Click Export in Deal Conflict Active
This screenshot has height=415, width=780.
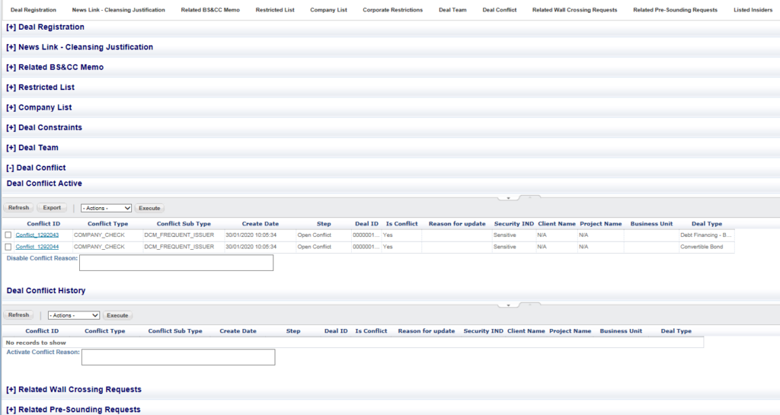(52, 208)
